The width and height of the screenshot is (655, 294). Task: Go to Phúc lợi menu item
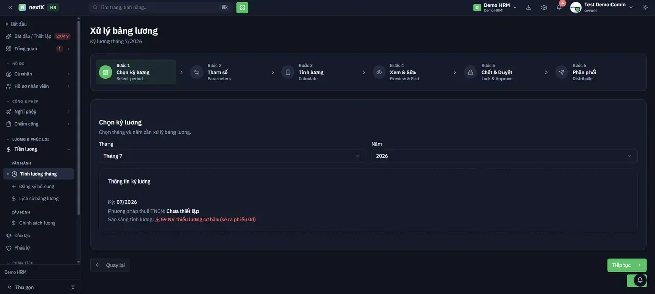click(x=38, y=248)
